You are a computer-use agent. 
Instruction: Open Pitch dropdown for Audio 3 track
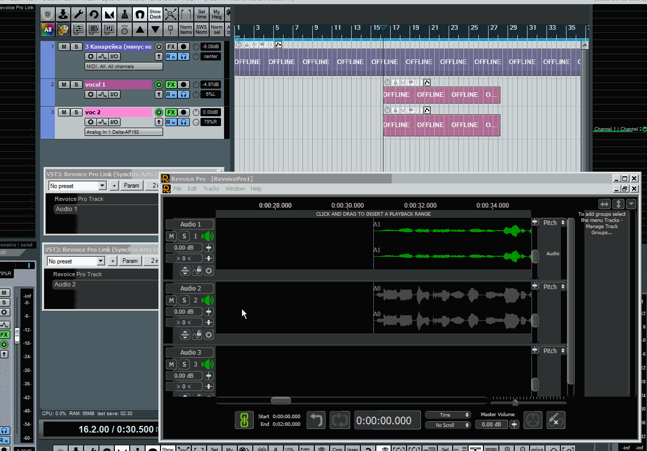pos(554,351)
